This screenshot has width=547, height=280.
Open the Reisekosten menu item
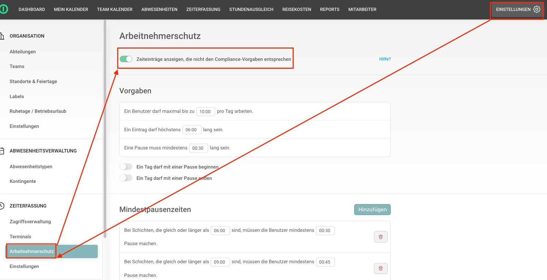point(296,10)
